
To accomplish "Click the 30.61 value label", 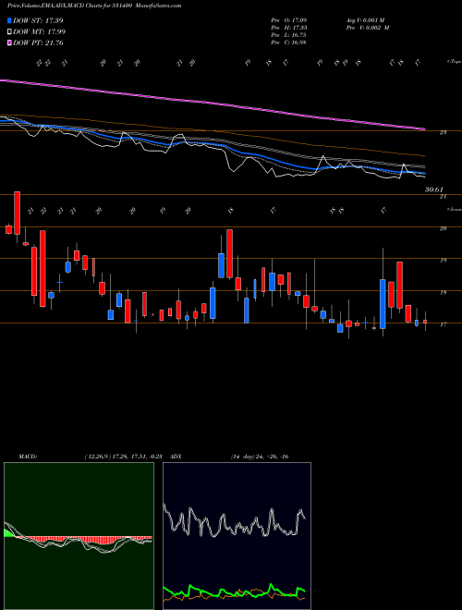I will [x=434, y=189].
